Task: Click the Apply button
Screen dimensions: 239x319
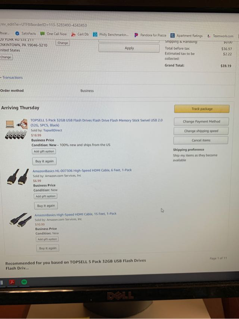Action: (129, 48)
